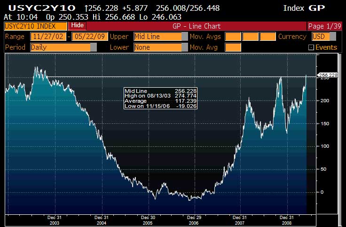The width and height of the screenshot is (346, 227).
Task: Click the Dec 31 2003 axis label
Action: tap(55, 220)
